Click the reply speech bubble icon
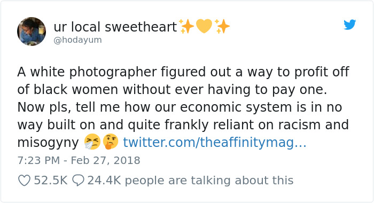The width and height of the screenshot is (374, 203). (x=78, y=181)
